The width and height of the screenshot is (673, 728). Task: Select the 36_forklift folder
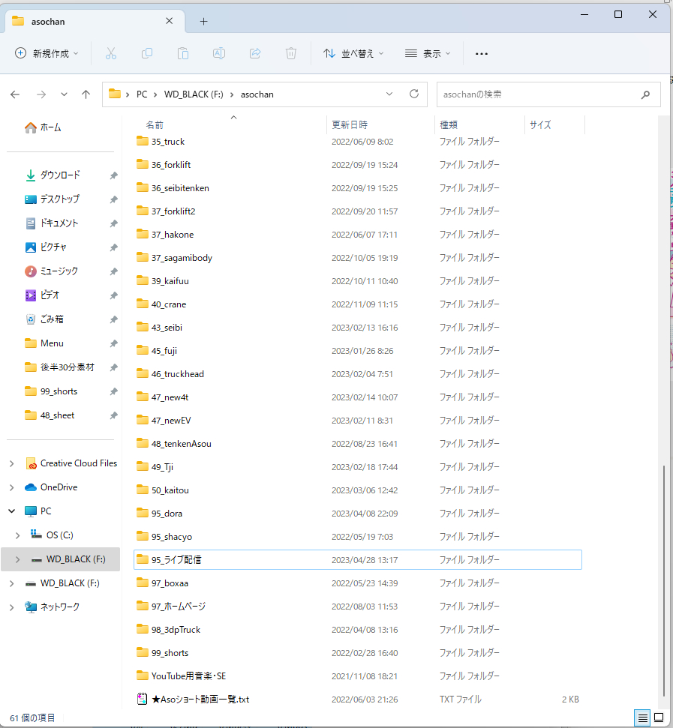coord(358,165)
